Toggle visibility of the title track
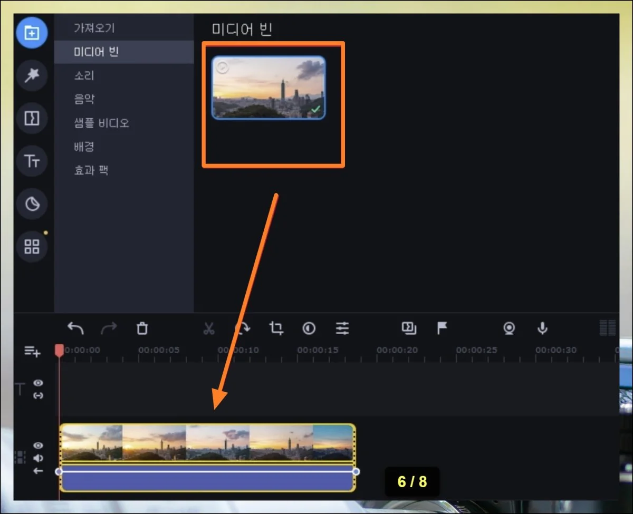 click(x=38, y=383)
